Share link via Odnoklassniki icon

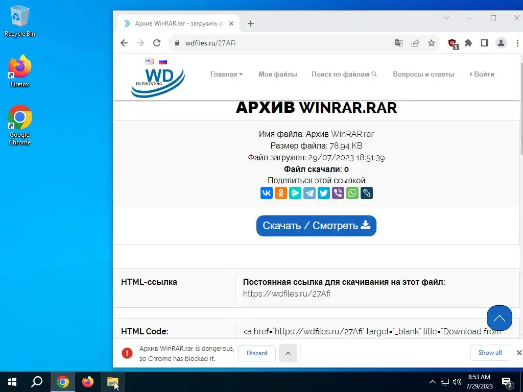tap(281, 193)
